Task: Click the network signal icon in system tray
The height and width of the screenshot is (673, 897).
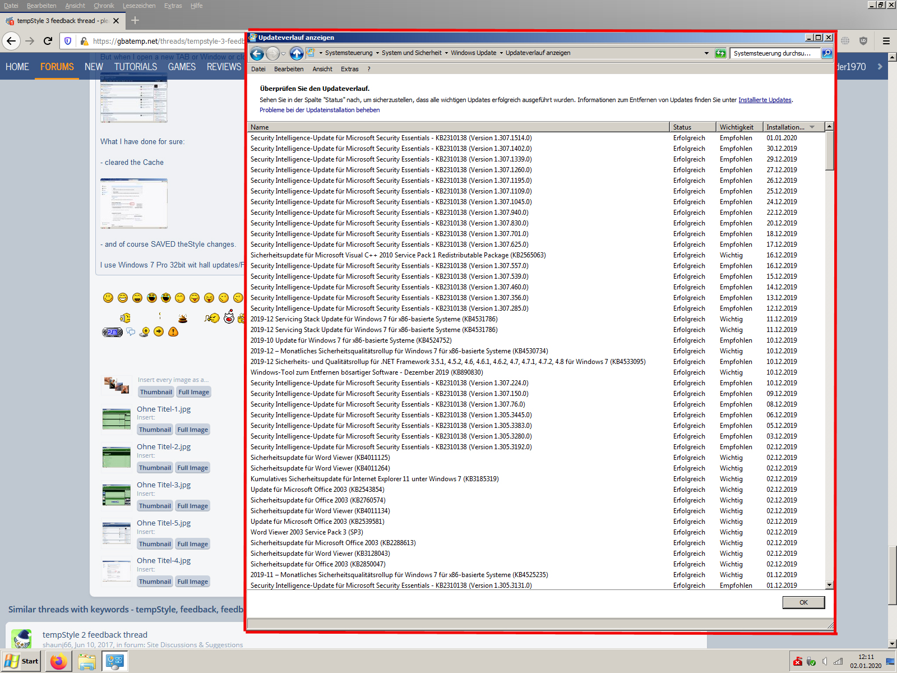Action: [x=838, y=662]
